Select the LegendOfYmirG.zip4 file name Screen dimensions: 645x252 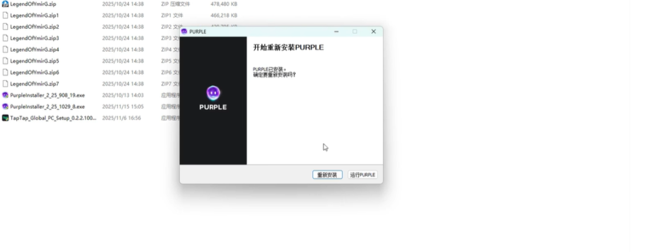click(35, 50)
